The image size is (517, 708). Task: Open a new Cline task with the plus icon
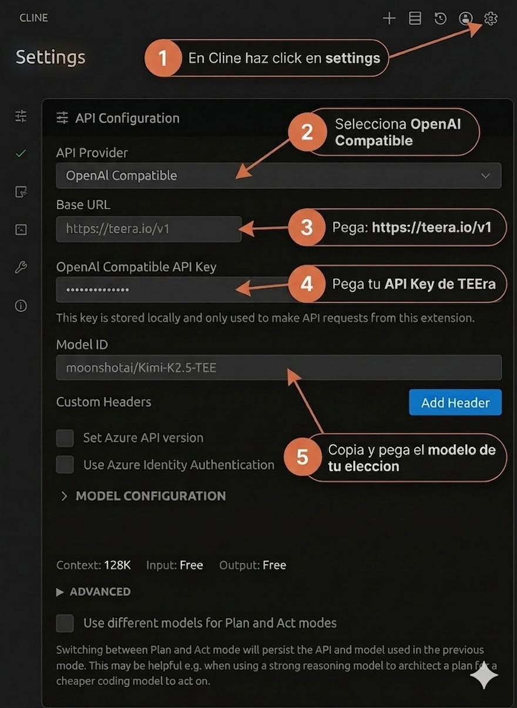[389, 18]
